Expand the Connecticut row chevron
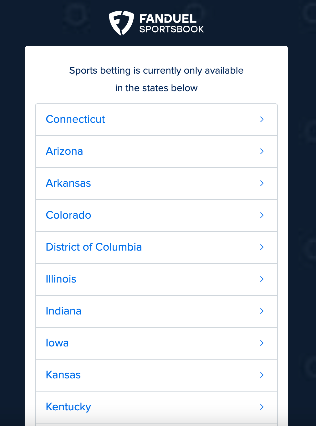Image resolution: width=316 pixels, height=426 pixels. tap(262, 119)
